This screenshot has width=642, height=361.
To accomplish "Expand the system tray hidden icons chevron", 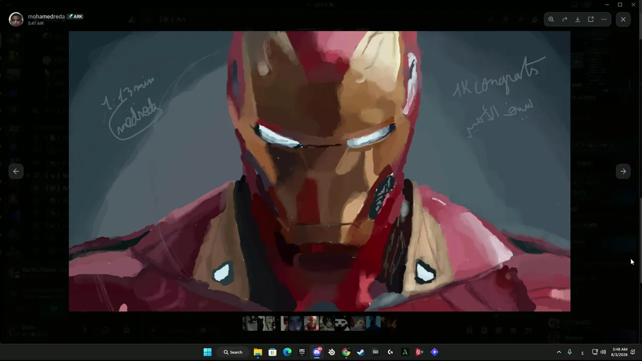I will 559,352.
